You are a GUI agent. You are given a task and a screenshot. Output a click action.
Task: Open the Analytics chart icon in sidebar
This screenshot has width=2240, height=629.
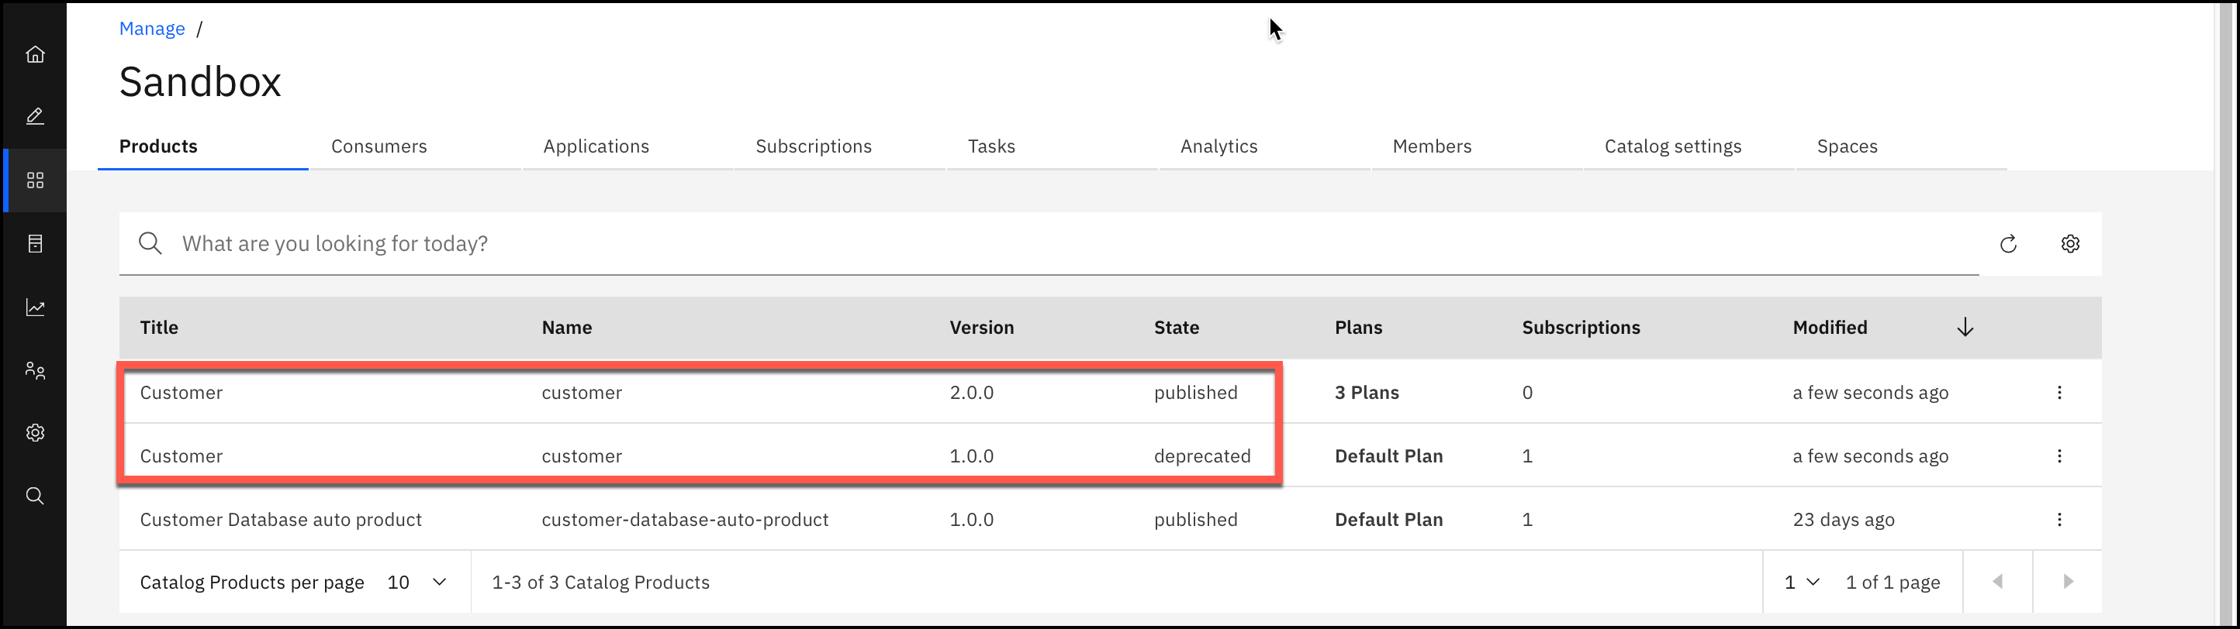click(35, 308)
